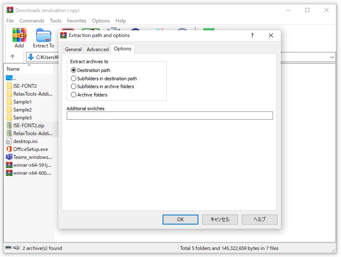Switch to the General tab
Screen dimensions: 341x257
point(73,49)
